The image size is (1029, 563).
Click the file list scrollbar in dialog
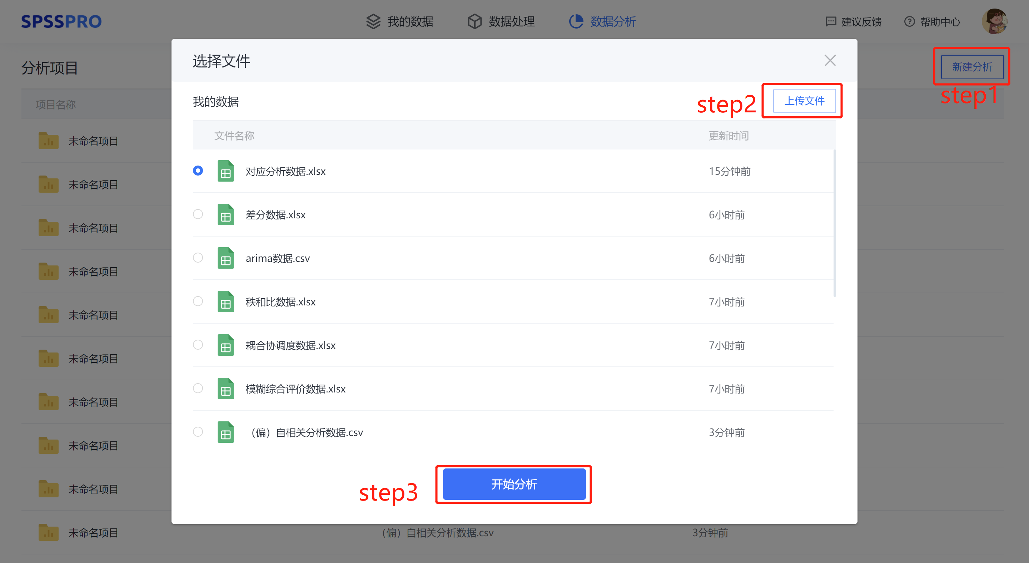pos(835,223)
